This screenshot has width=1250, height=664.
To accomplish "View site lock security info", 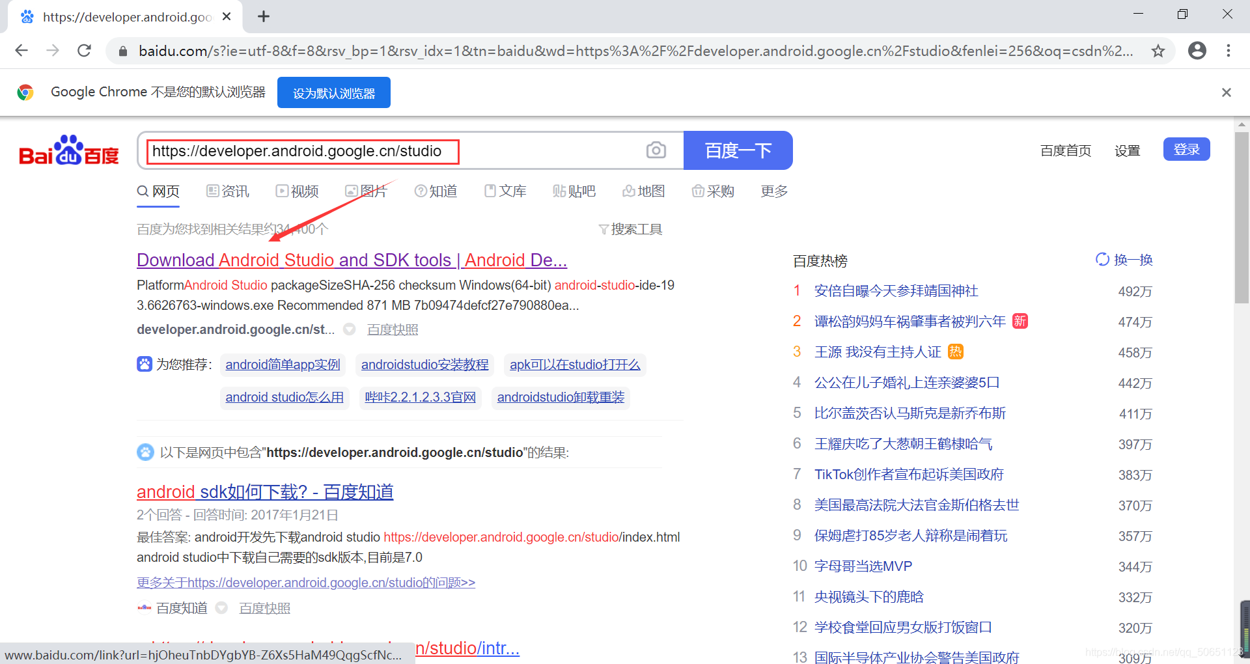I will [122, 51].
